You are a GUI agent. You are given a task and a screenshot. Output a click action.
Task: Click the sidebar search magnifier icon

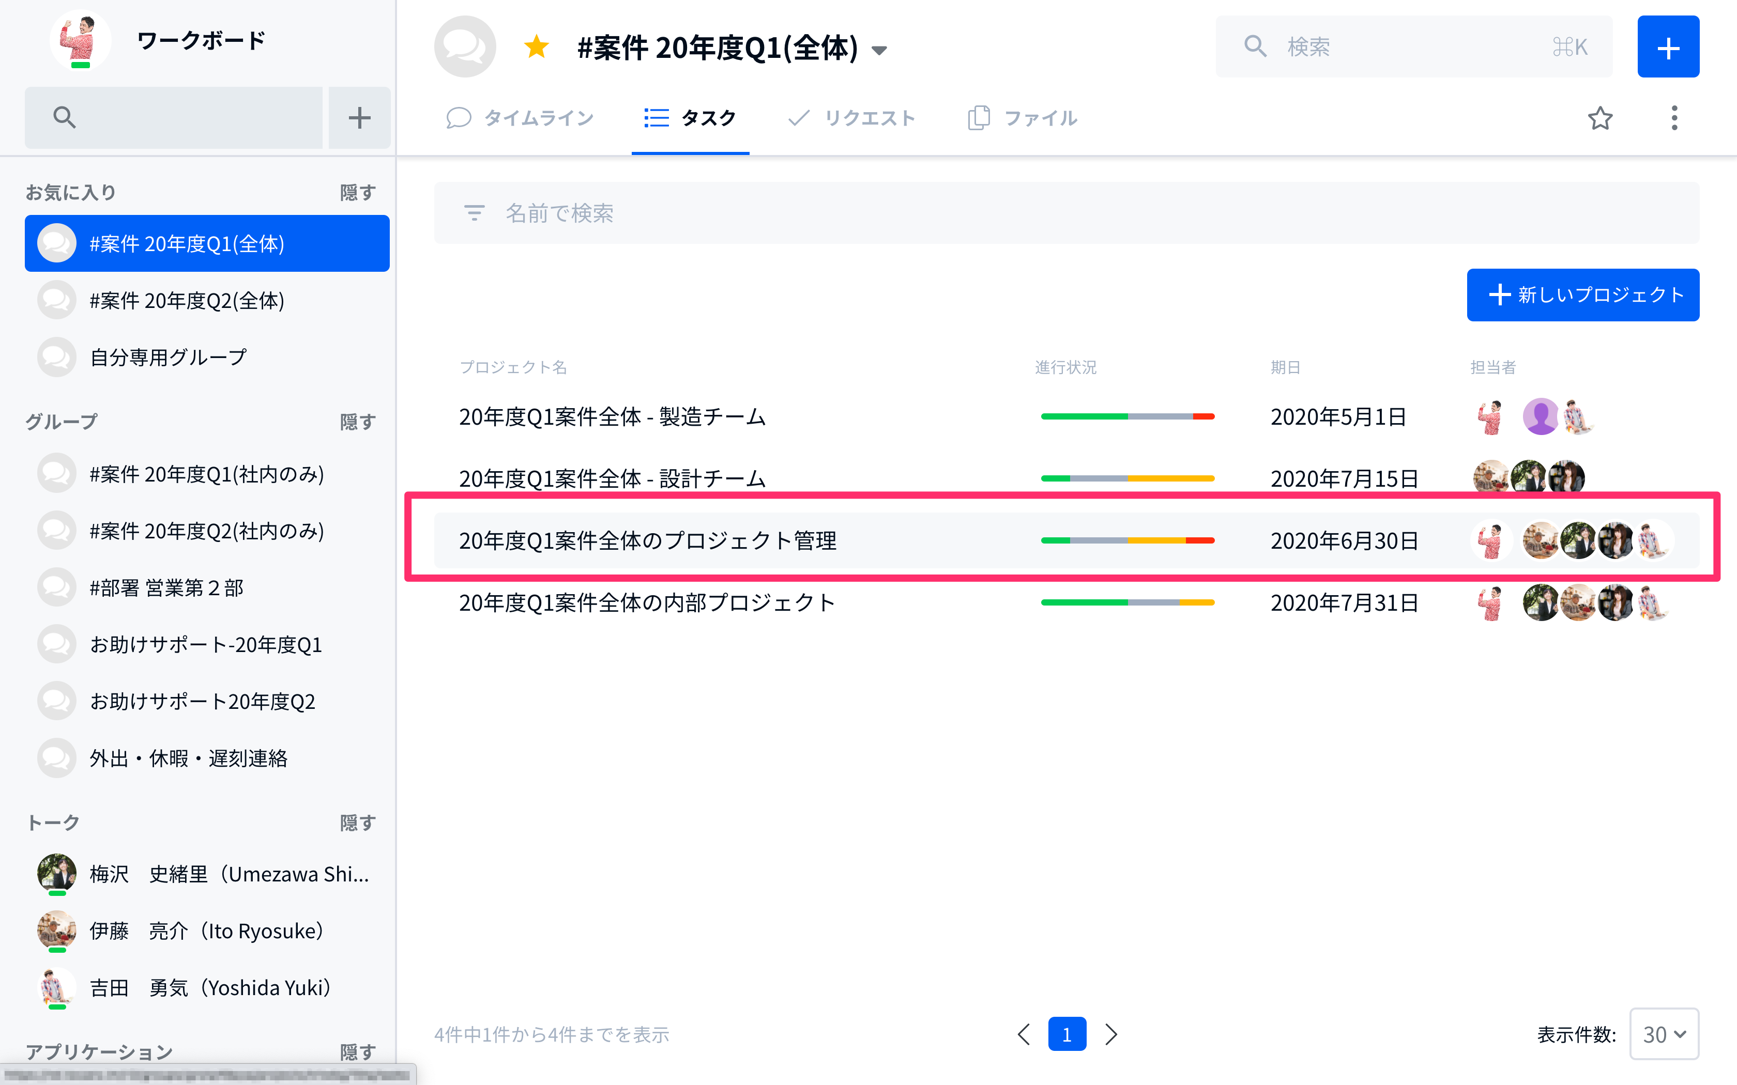pos(65,118)
